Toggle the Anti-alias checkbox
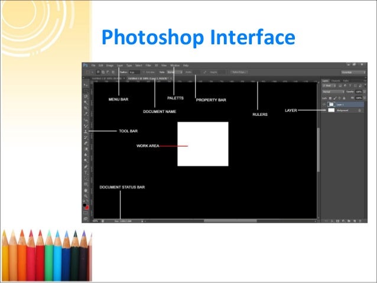 (144, 72)
